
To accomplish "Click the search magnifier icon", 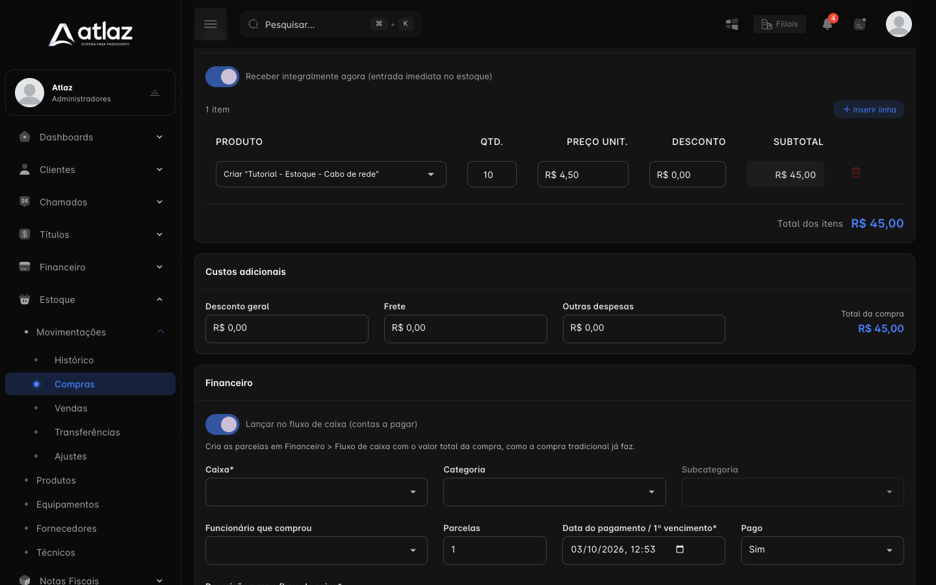I will pos(253,24).
